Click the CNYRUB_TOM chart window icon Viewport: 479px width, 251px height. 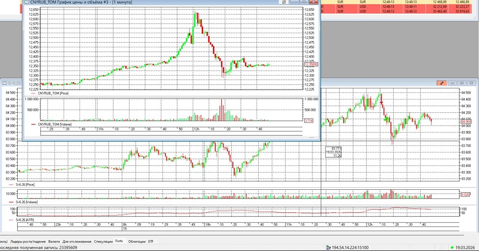point(27,2)
